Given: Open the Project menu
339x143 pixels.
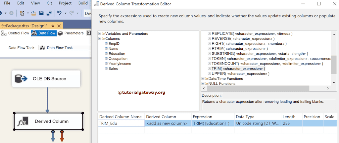Looking at the screenshot, I should tap(65, 3).
